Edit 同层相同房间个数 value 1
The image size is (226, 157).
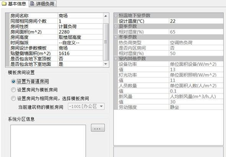click(80, 21)
